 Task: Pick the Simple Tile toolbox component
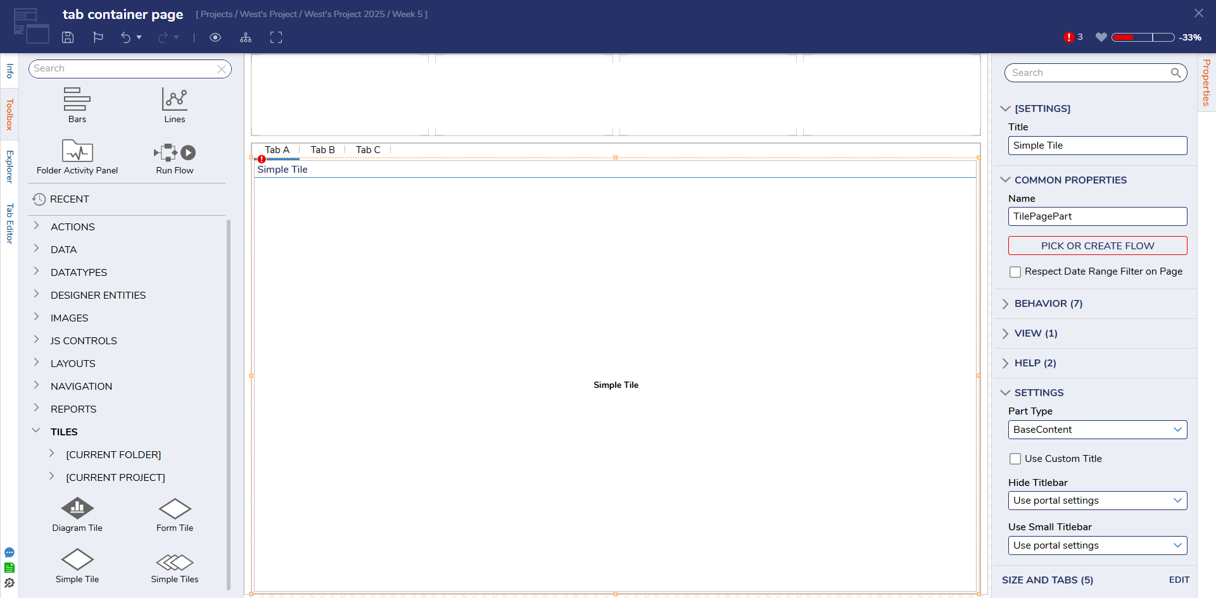point(77,566)
